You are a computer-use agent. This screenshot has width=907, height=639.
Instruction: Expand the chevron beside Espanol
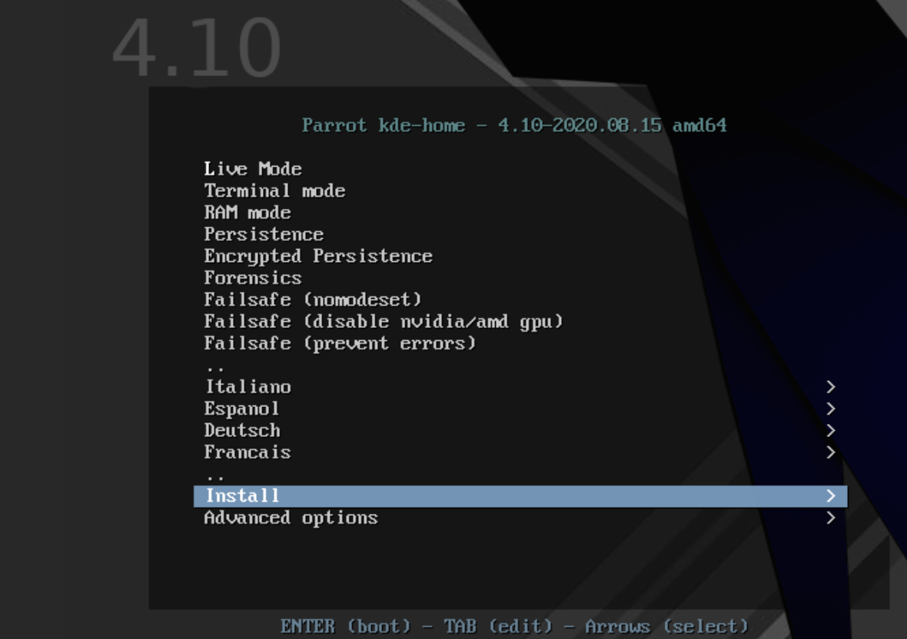point(831,409)
